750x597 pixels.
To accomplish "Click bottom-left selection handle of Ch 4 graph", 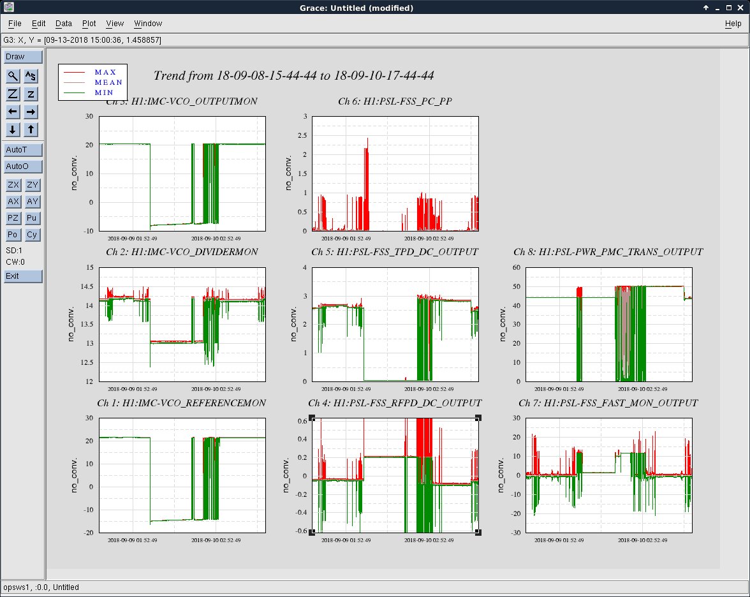I will click(312, 533).
